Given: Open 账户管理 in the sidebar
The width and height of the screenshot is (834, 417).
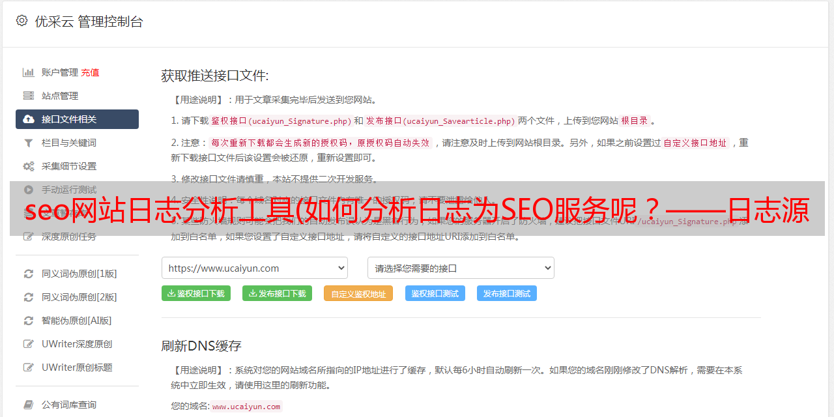Looking at the screenshot, I should [x=60, y=72].
